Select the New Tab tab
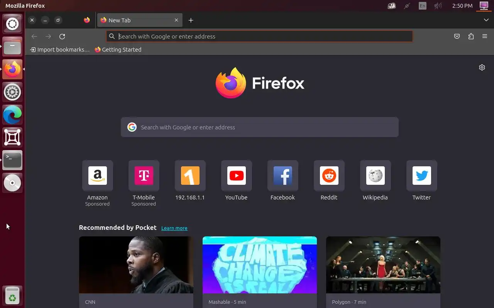 click(140, 20)
